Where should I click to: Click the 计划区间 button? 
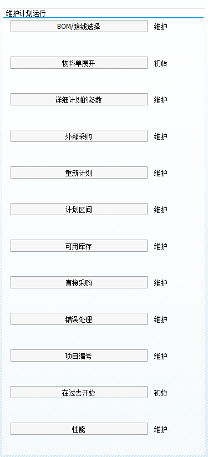tap(79, 209)
